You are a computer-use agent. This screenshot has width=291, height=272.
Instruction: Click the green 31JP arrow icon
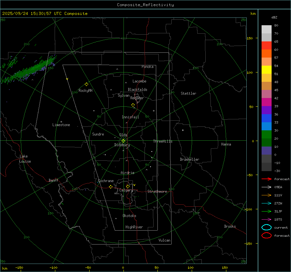[x=266, y=211]
